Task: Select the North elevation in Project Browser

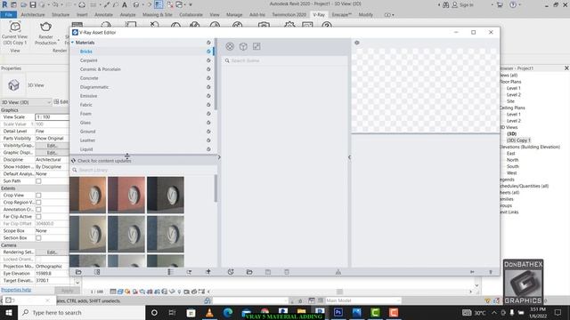Action: tap(513, 160)
